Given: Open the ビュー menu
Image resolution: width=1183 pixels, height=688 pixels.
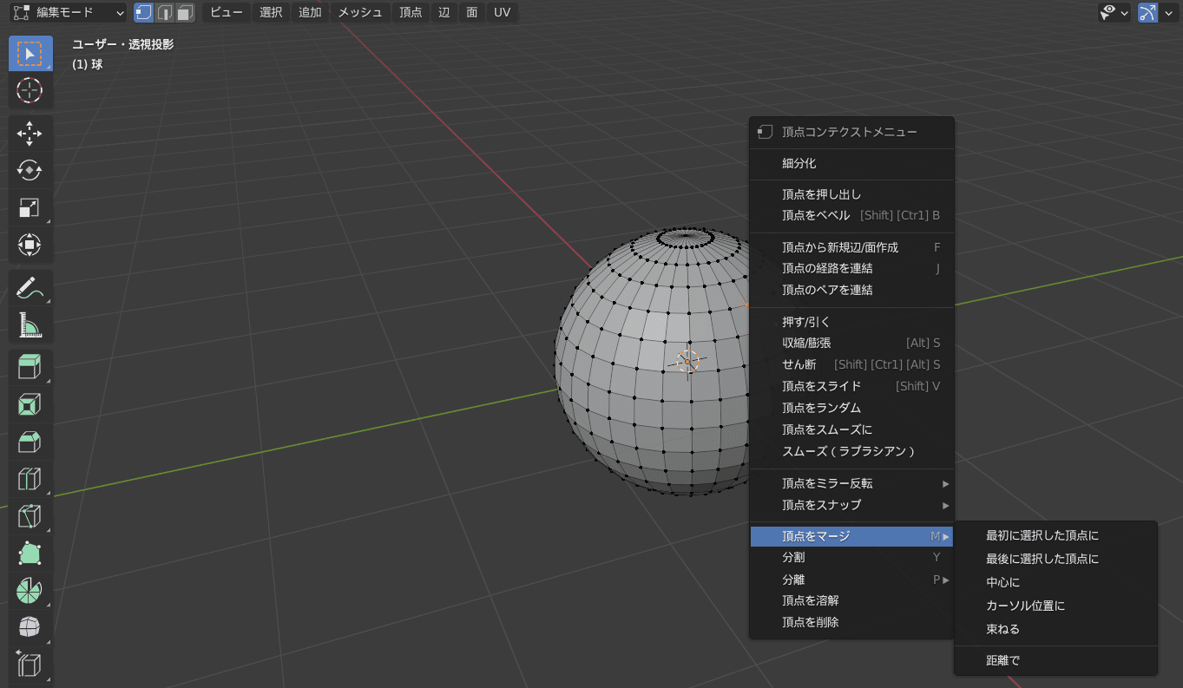Looking at the screenshot, I should point(227,12).
